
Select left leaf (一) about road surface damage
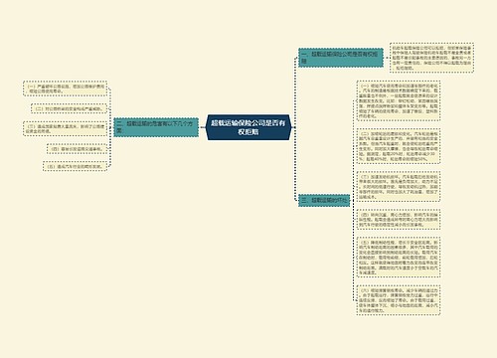pos(66,89)
